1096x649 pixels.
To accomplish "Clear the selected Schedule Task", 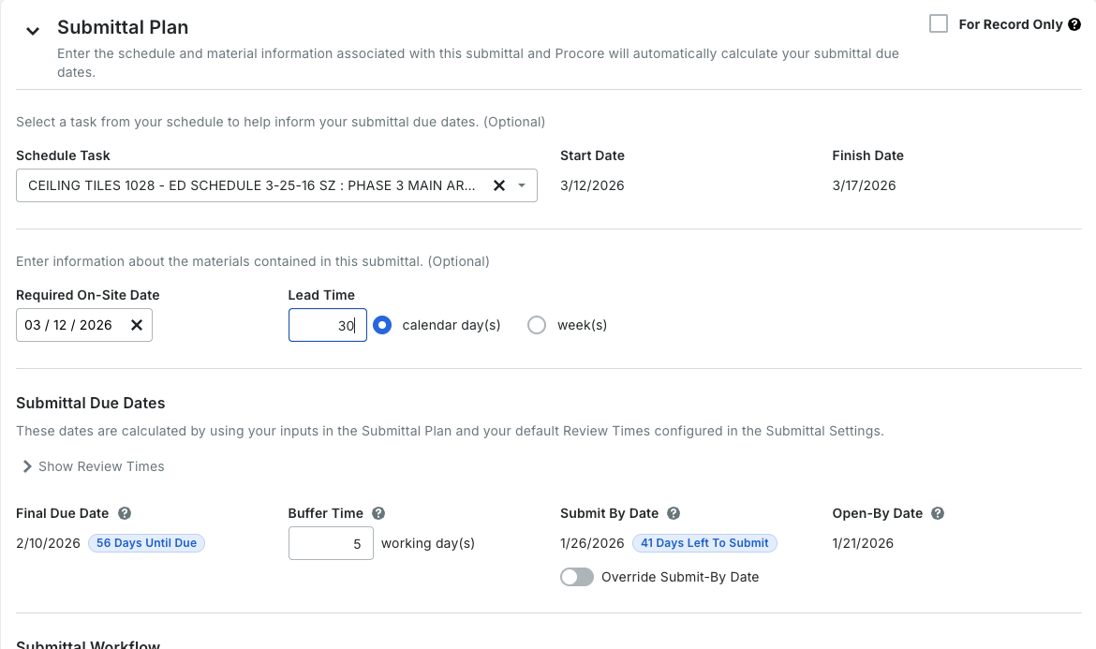I will (x=499, y=185).
